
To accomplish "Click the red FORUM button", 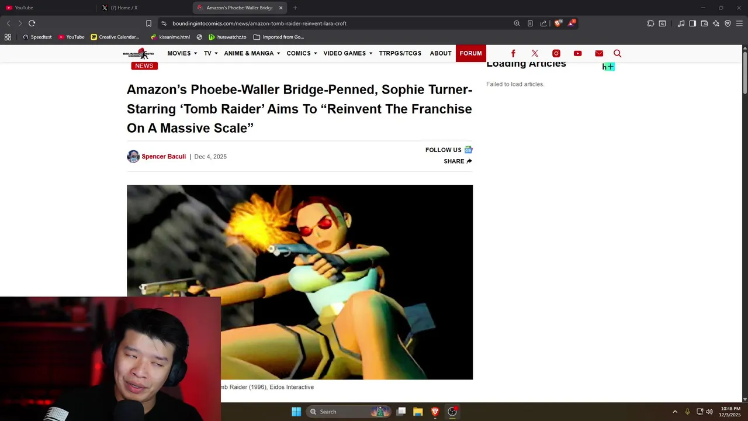I will point(470,53).
